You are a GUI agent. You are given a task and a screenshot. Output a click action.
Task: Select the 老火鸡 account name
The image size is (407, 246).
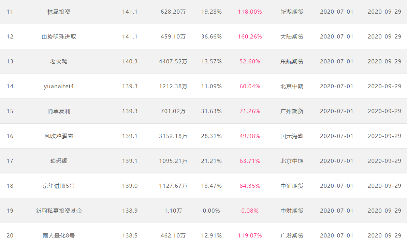click(x=59, y=61)
